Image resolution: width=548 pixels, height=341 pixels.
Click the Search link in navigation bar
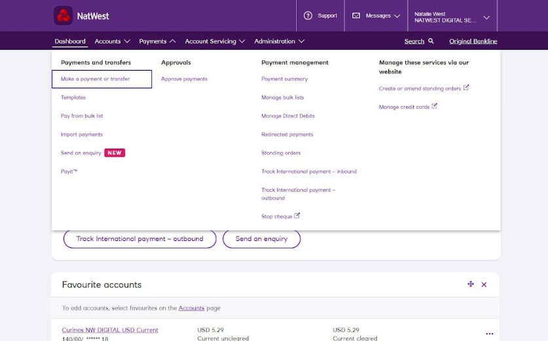[414, 41]
